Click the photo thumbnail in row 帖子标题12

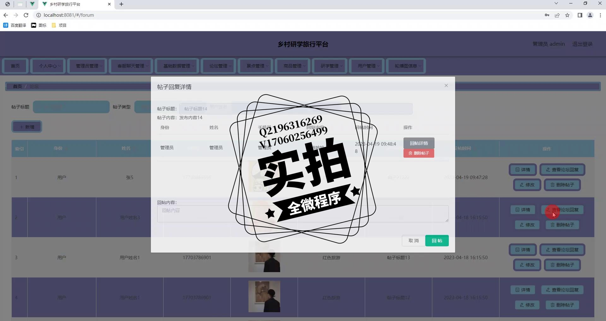[264, 296]
